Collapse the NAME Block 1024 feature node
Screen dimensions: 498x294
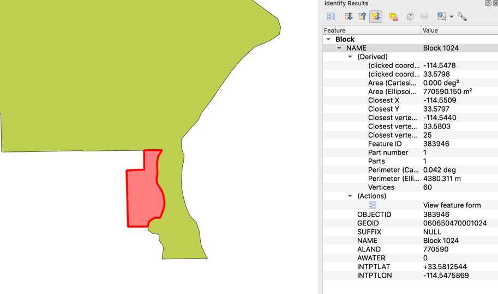coord(339,48)
